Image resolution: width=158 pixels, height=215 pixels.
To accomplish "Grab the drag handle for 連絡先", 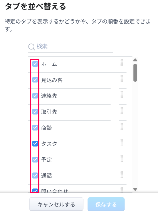I will tap(122, 95).
